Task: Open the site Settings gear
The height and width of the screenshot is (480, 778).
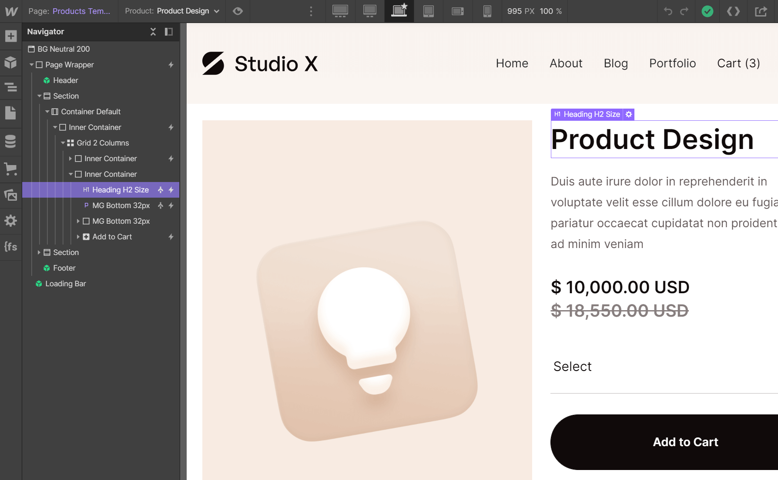Action: (x=11, y=221)
